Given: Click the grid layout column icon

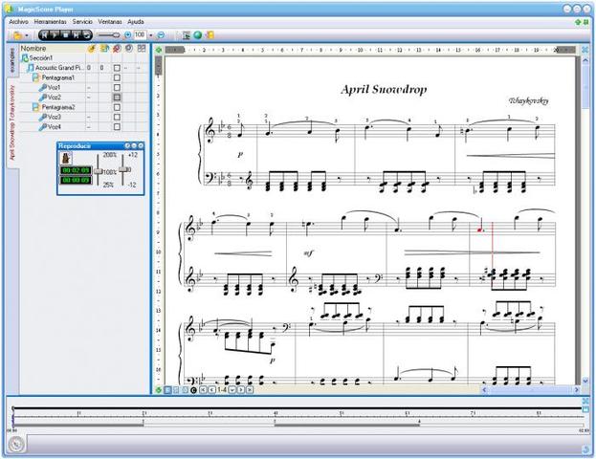Looking at the screenshot, I should (x=142, y=48).
